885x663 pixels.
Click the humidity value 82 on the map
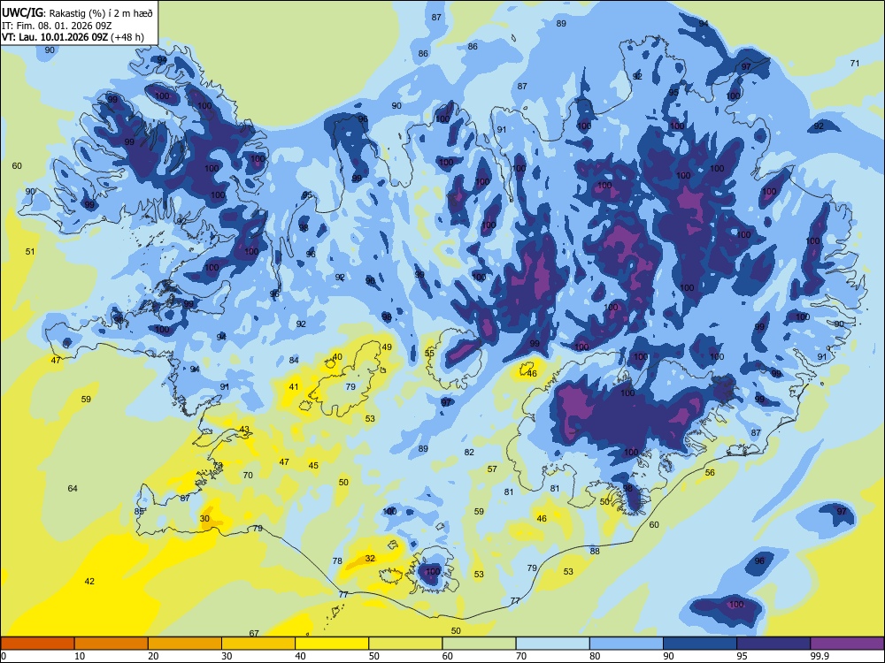tap(469, 452)
